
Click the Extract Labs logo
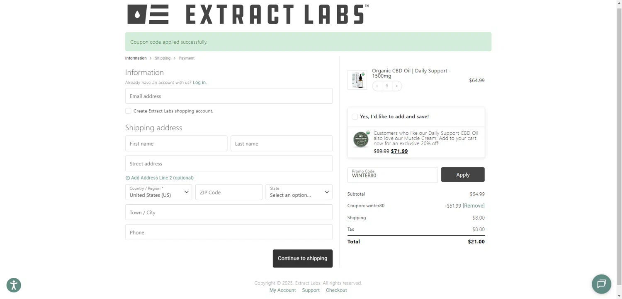tap(247, 14)
